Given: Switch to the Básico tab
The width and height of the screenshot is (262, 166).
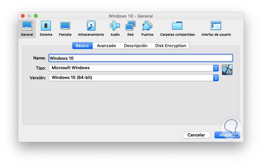Looking at the screenshot, I should [82, 46].
